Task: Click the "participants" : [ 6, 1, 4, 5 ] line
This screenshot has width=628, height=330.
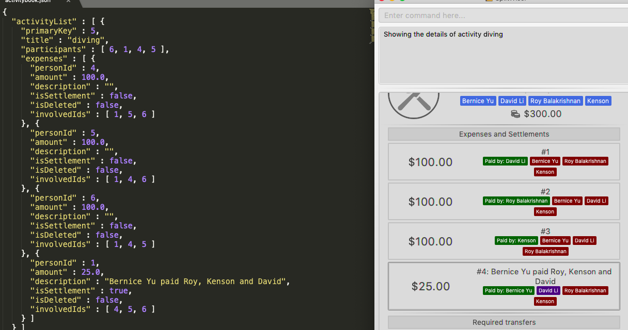Action: coord(95,49)
